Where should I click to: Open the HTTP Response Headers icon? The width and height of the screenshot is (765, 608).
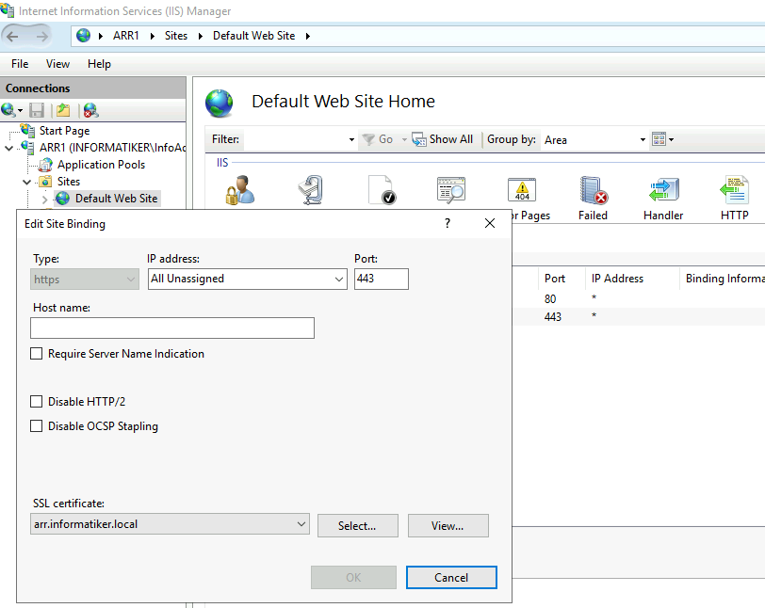734,190
